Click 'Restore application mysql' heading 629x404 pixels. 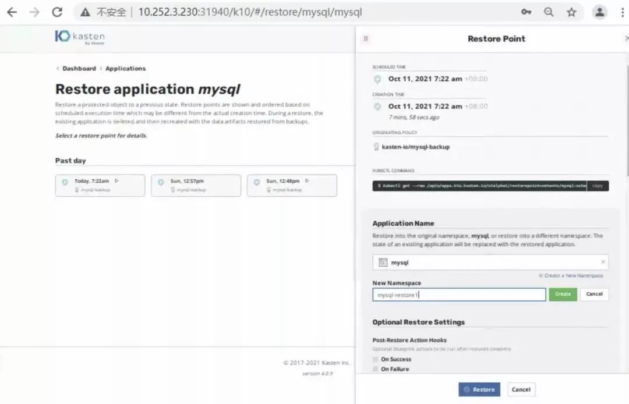tap(147, 89)
